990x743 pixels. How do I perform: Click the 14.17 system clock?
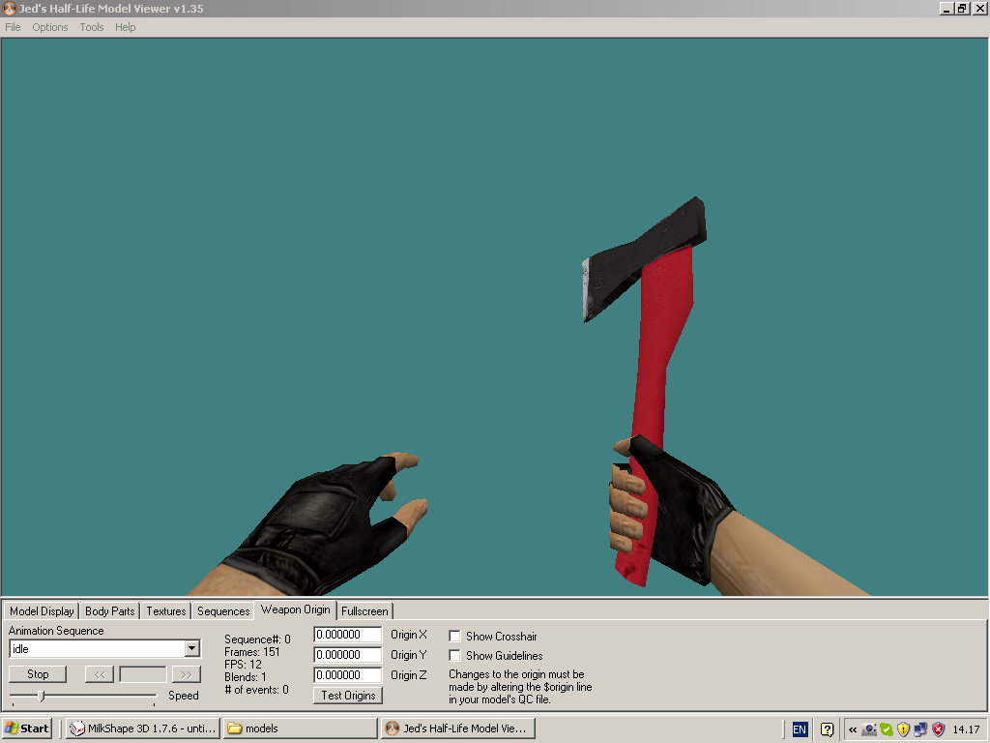point(966,729)
